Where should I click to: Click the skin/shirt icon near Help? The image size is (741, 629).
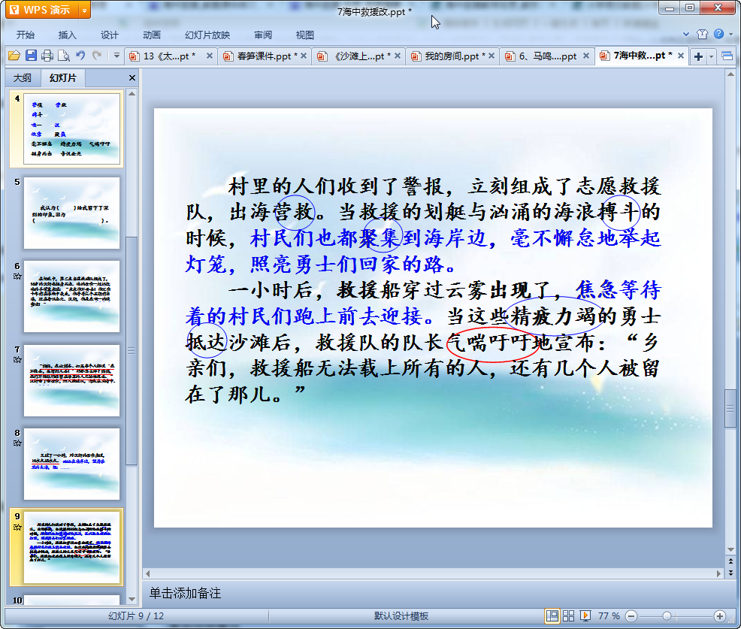click(703, 34)
